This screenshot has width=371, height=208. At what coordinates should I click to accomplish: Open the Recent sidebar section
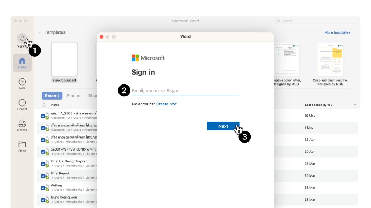click(x=22, y=105)
